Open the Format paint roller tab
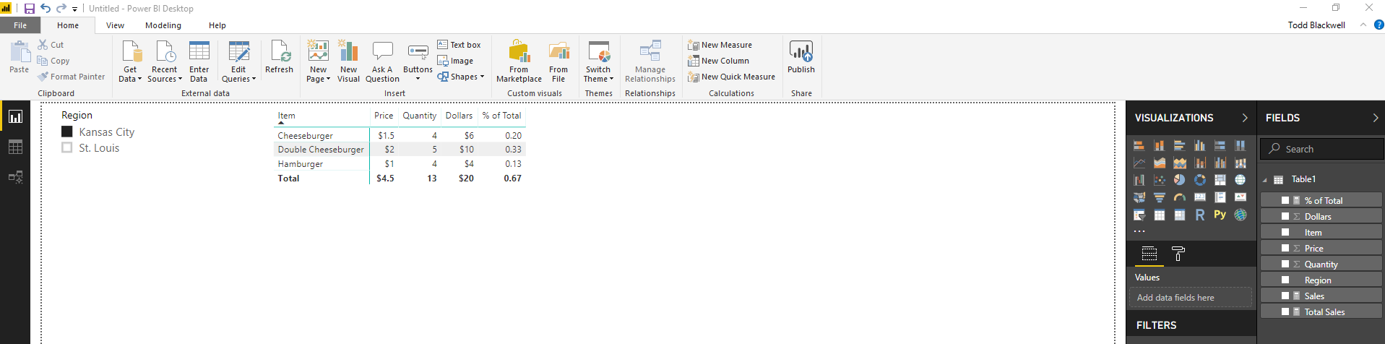The height and width of the screenshot is (344, 1385). click(x=1178, y=254)
